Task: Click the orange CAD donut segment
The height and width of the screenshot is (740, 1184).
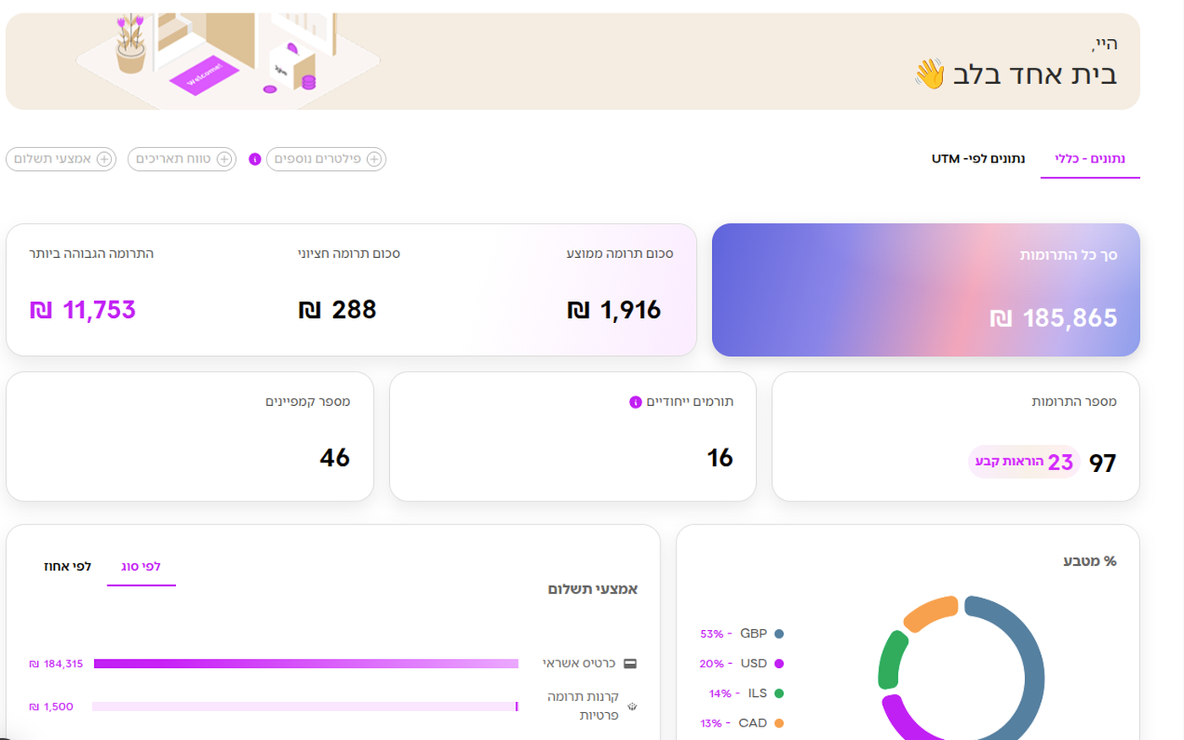Action: point(930,614)
